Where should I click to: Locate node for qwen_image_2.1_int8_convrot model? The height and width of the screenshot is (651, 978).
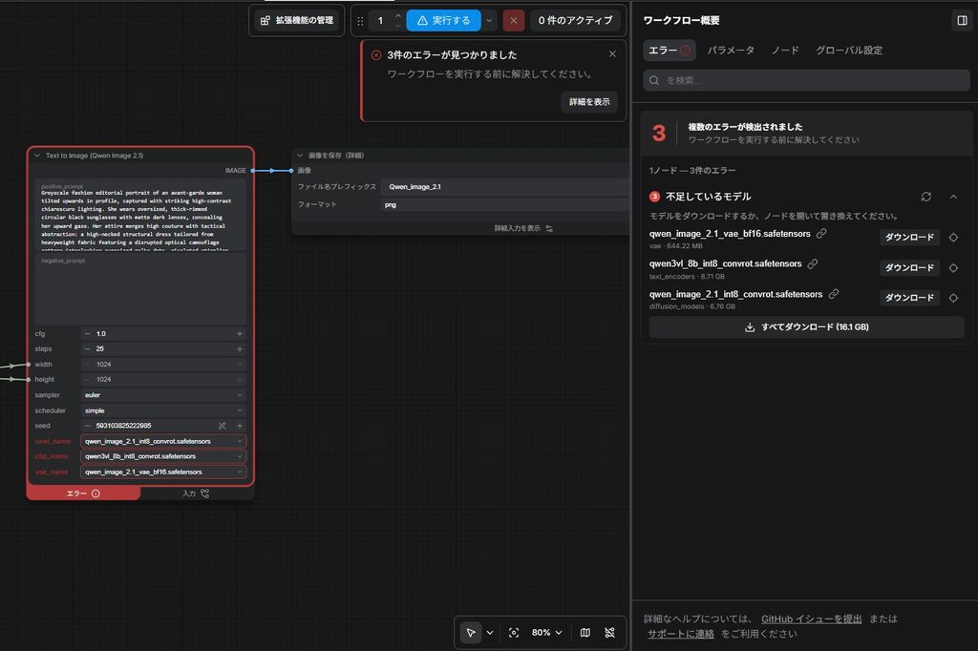pyautogui.click(x=953, y=298)
